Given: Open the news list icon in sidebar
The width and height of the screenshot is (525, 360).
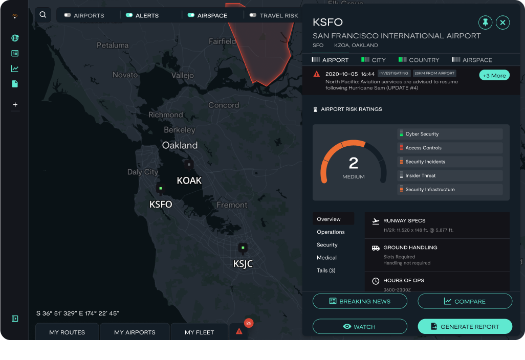Looking at the screenshot, I should click(x=15, y=53).
